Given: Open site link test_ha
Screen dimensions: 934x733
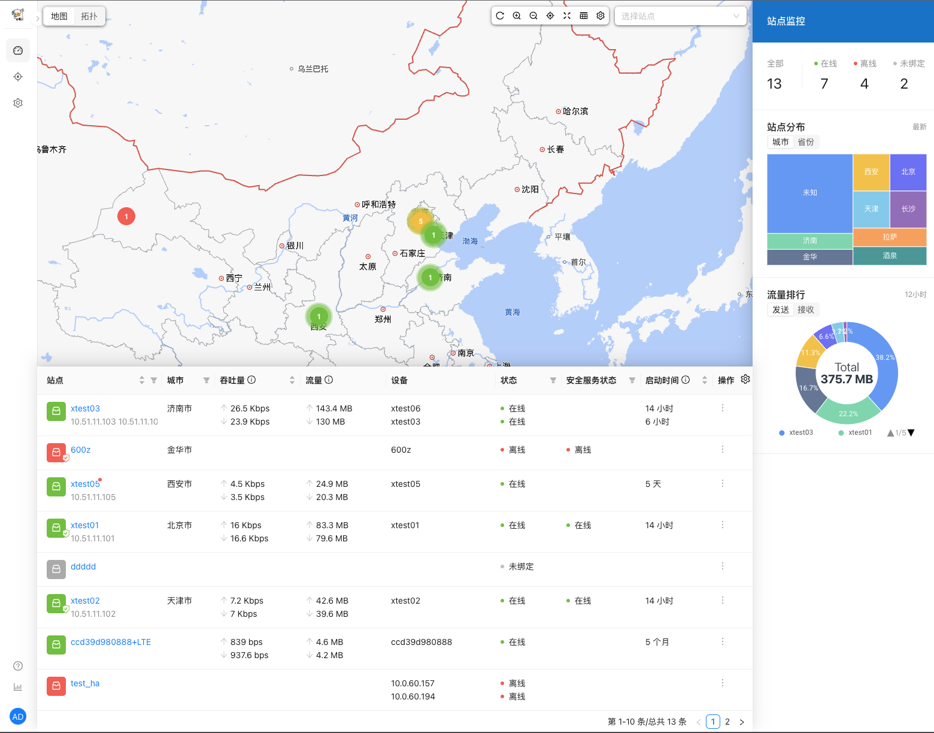Looking at the screenshot, I should tap(85, 683).
